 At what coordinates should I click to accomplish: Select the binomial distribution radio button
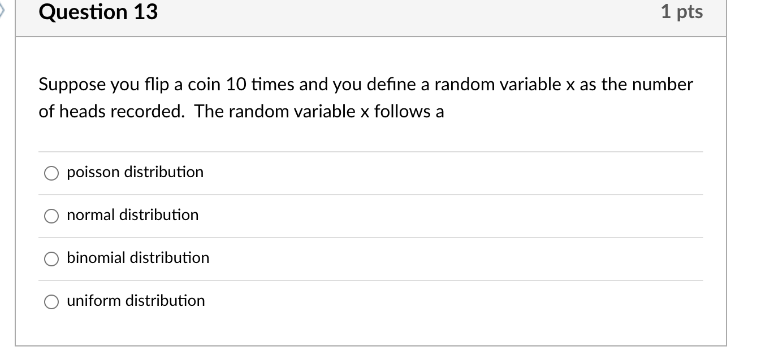point(50,259)
